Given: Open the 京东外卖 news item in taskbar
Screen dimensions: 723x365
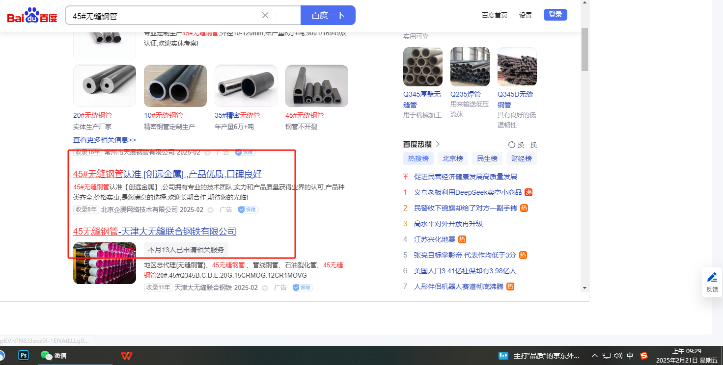Looking at the screenshot, I should (x=539, y=356).
